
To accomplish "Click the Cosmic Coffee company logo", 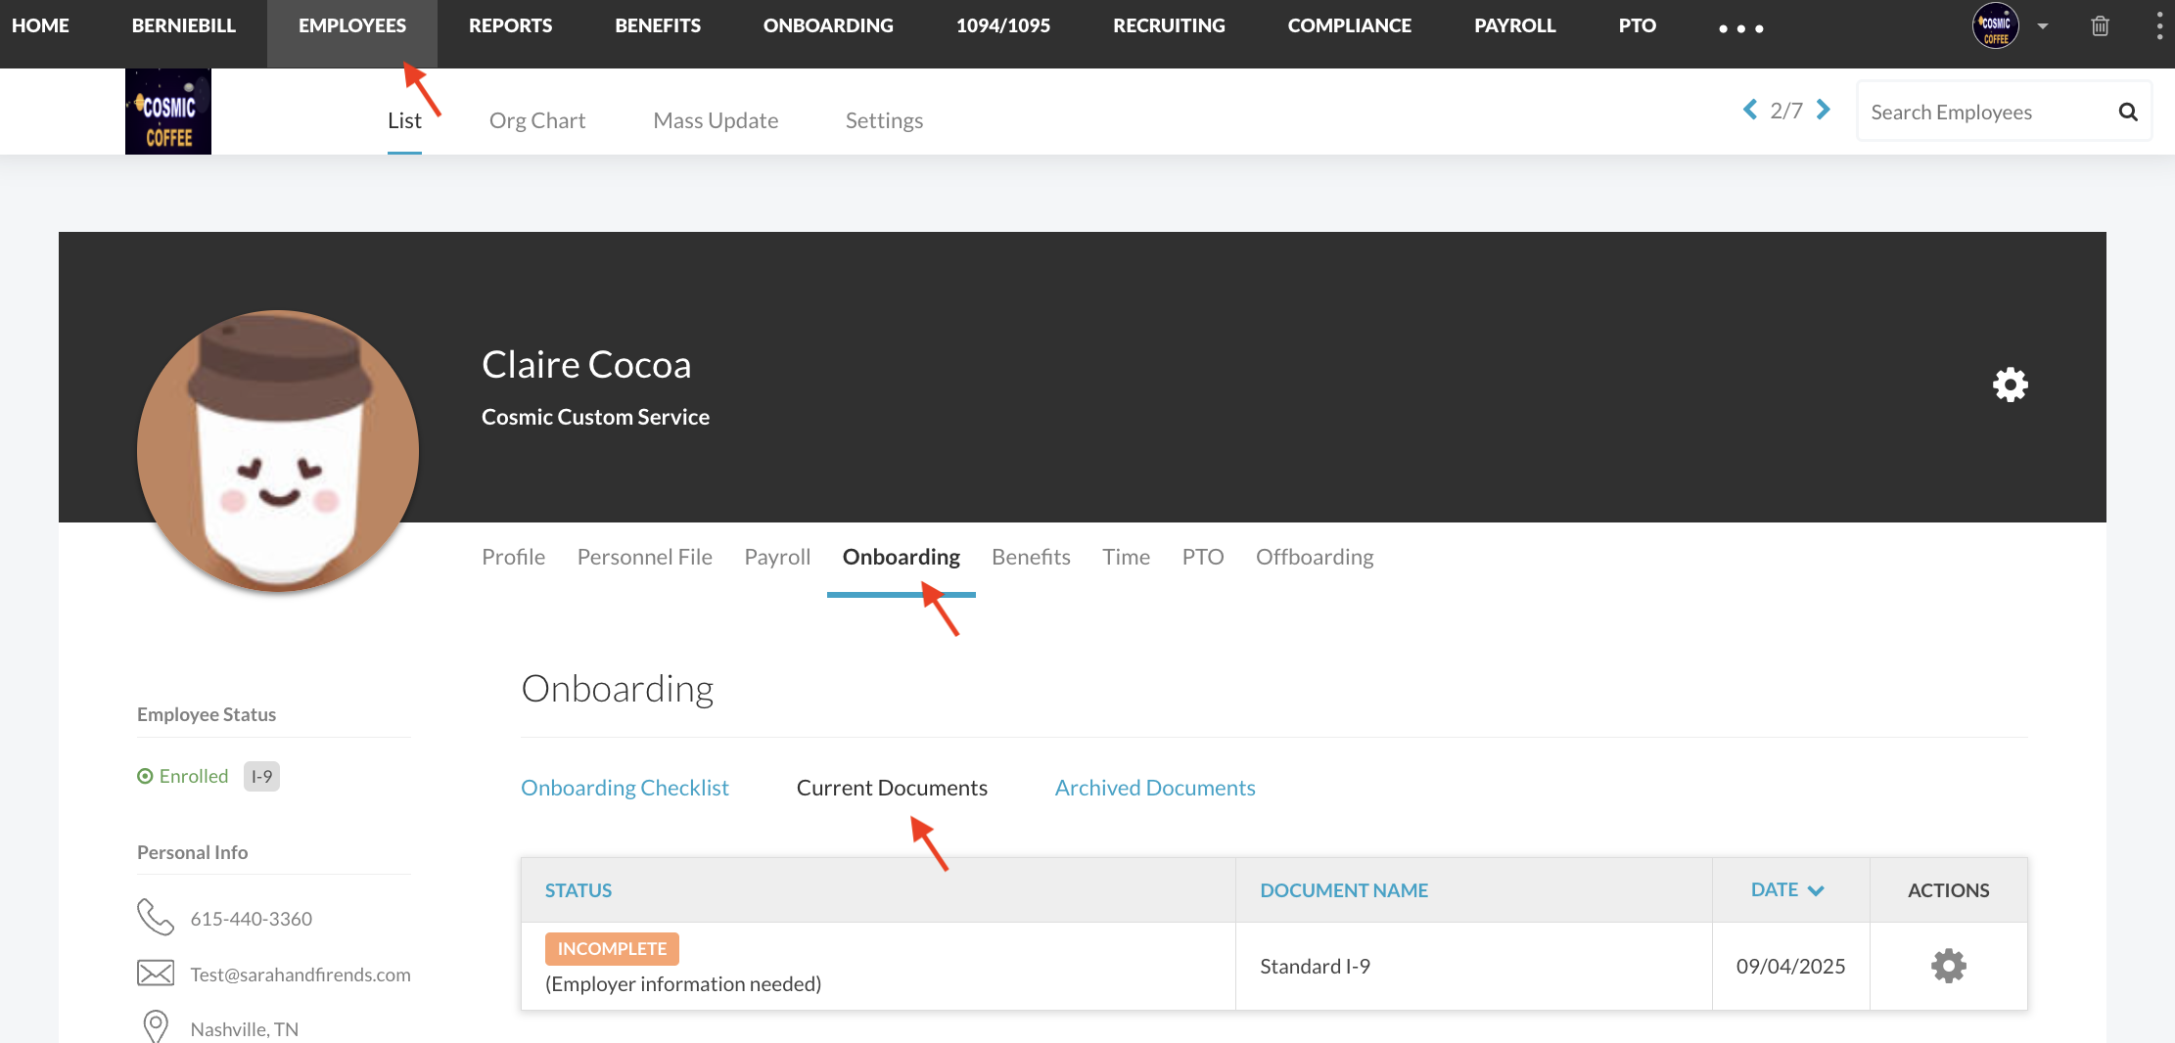I will (168, 112).
